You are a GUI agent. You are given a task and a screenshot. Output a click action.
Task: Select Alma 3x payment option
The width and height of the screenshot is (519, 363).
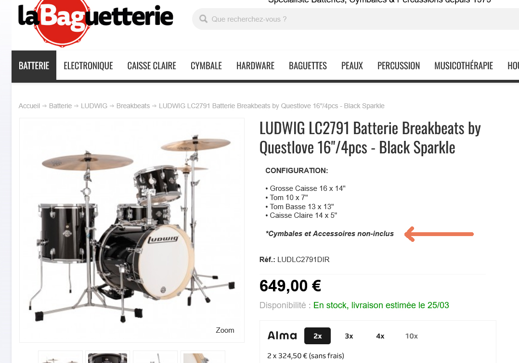point(349,336)
